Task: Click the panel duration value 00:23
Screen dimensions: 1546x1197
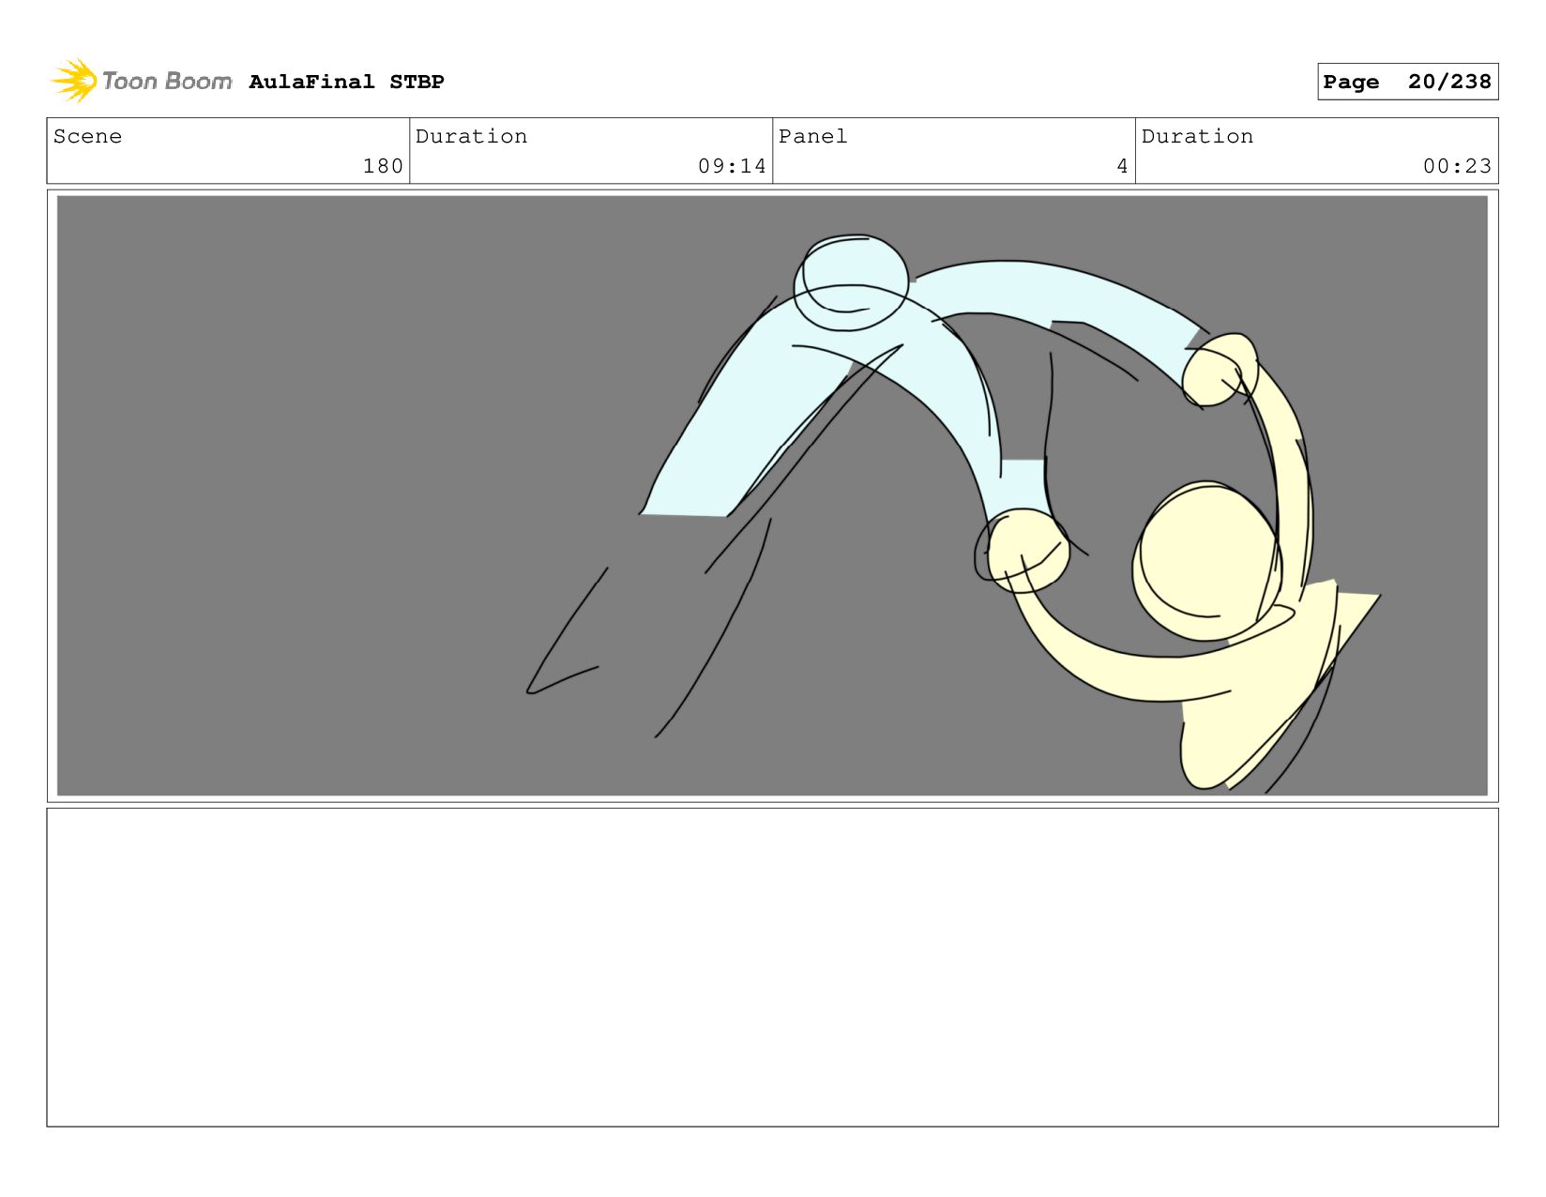Action: pos(1457,166)
